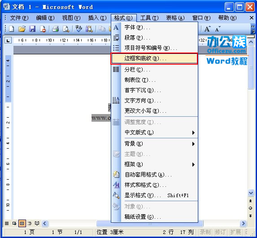Toggle 扩展 extend selection in status bar
Screen dimensions: 257x238
click(x=235, y=232)
